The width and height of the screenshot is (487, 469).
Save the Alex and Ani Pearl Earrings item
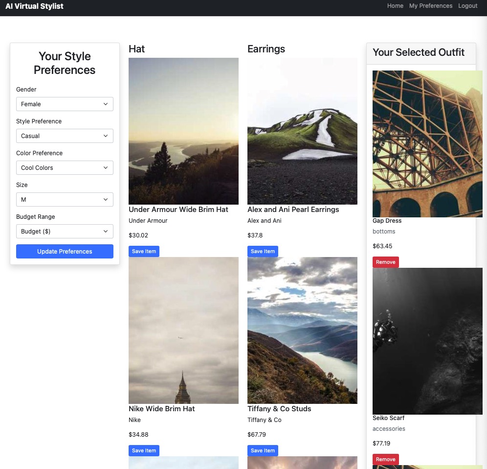pos(263,251)
